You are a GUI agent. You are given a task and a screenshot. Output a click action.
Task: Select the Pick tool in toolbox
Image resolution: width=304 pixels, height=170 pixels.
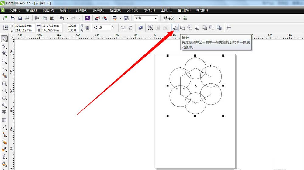coord(4,39)
